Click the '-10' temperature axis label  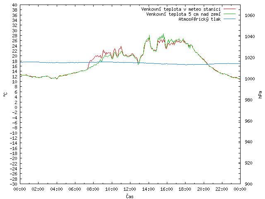coord(14,133)
